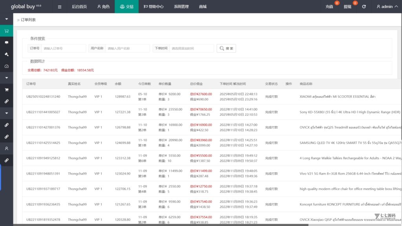Screen dimensions: 402x226
Task: Click the 商品名称 column header
Action: [306, 84]
